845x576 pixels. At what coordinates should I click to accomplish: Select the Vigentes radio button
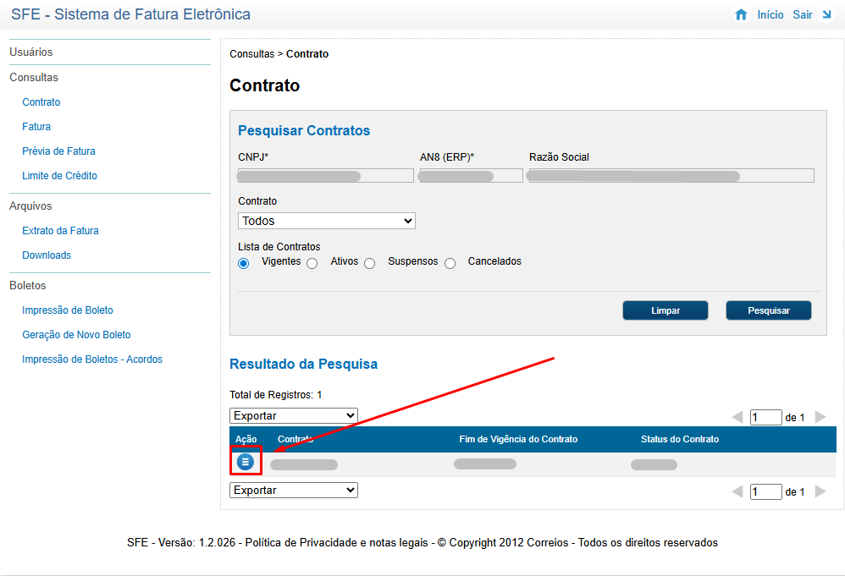[244, 263]
